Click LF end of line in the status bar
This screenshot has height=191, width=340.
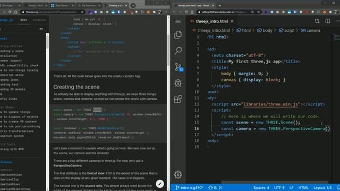click(292, 187)
